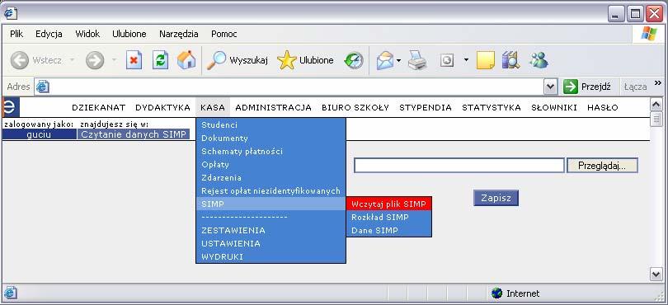Click the Przeglądaj... browse button
Viewport: 668px width, 305px height.
(602, 166)
